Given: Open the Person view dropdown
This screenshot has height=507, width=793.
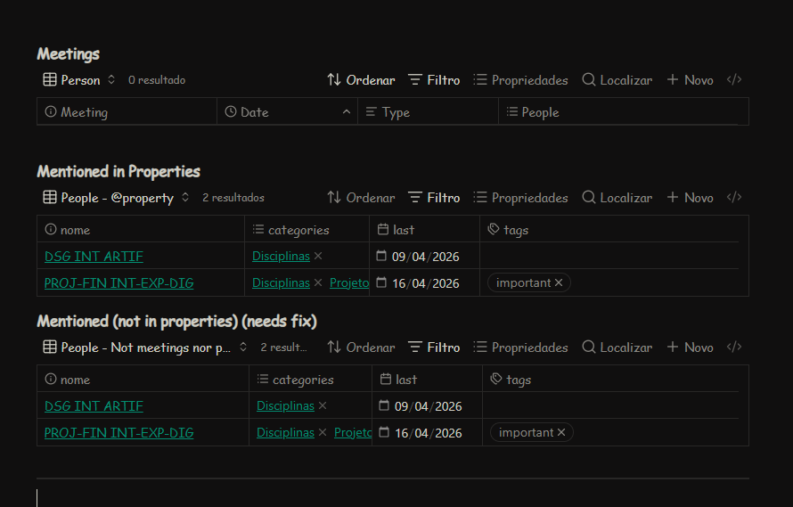Looking at the screenshot, I should 79,80.
